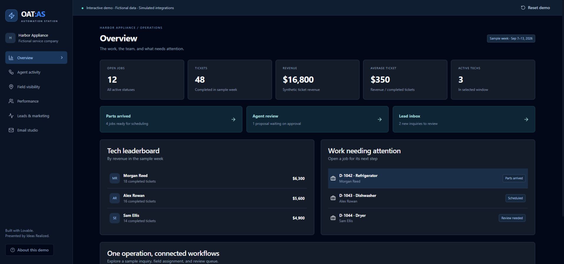Click Sam Ellis's name in leaderboard

[x=131, y=215]
